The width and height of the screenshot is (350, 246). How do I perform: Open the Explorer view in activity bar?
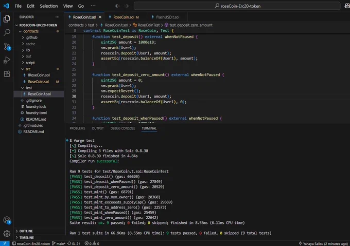coord(7,19)
